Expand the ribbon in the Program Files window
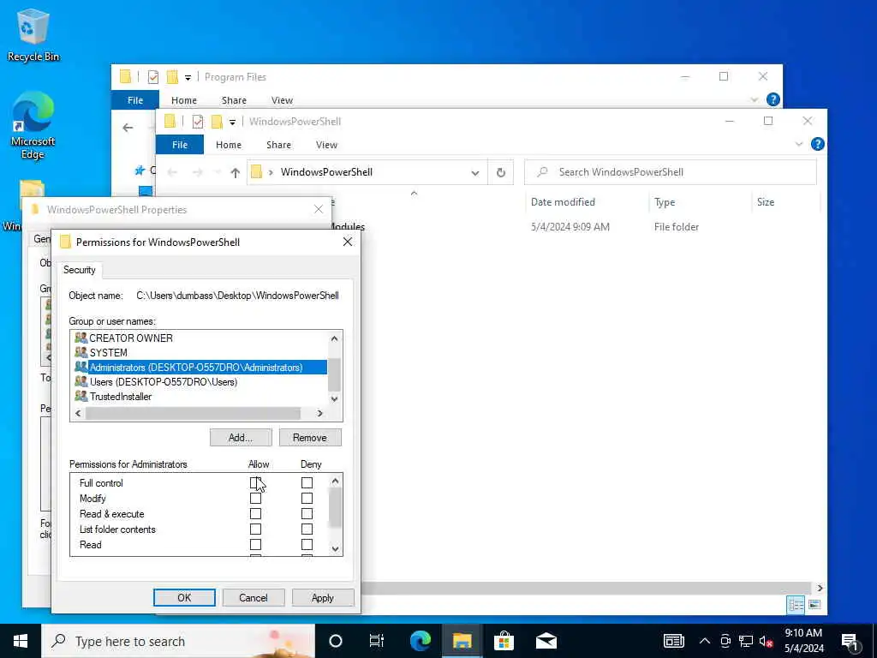The width and height of the screenshot is (877, 658). (754, 99)
